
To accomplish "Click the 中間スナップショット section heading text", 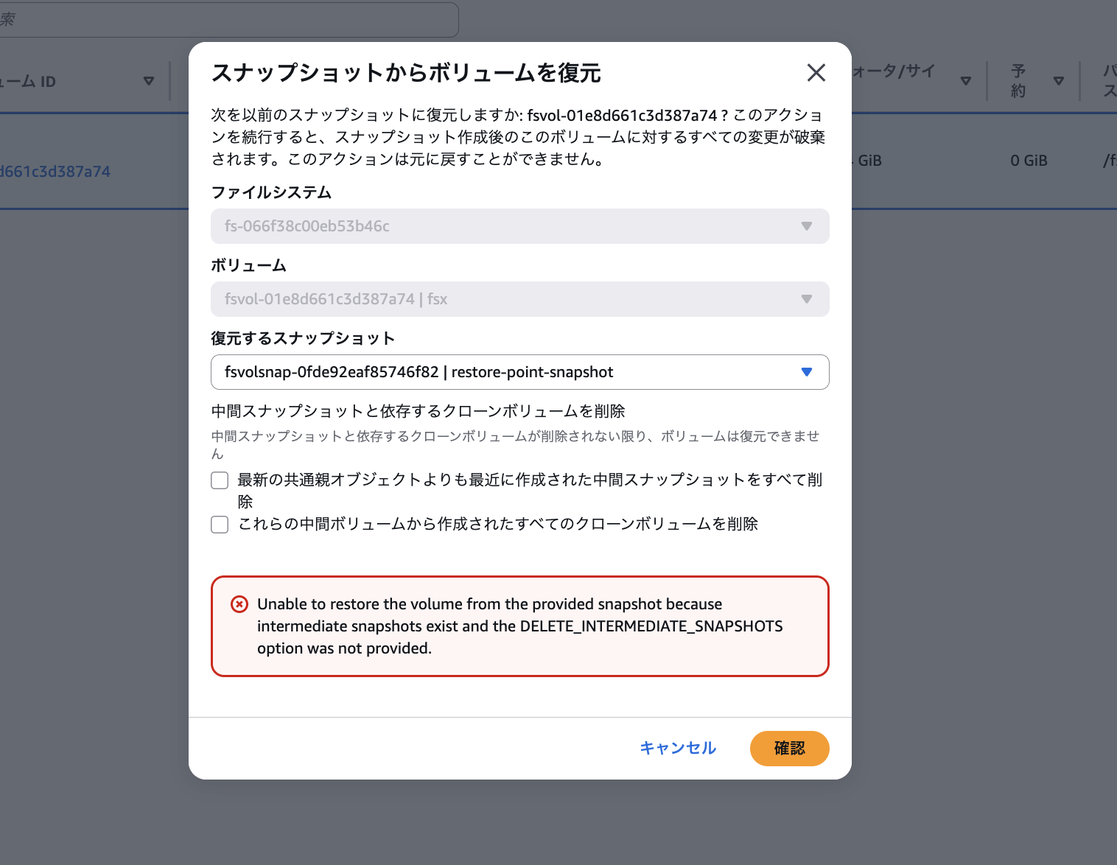I will click(x=418, y=411).
